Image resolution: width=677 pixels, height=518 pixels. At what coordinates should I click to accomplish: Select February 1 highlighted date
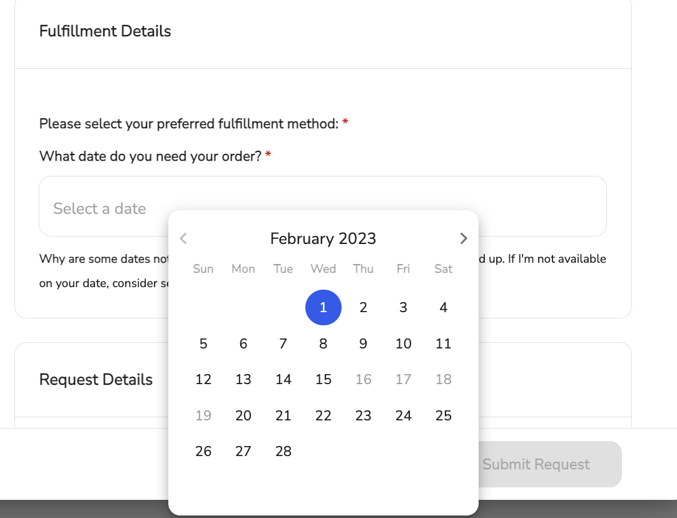pyautogui.click(x=323, y=307)
